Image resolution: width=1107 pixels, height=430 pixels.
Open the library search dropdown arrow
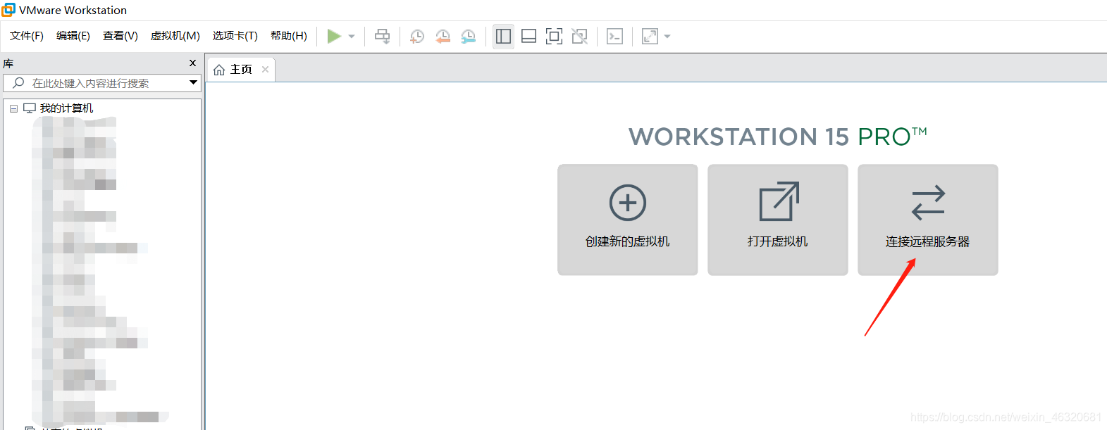click(x=193, y=83)
